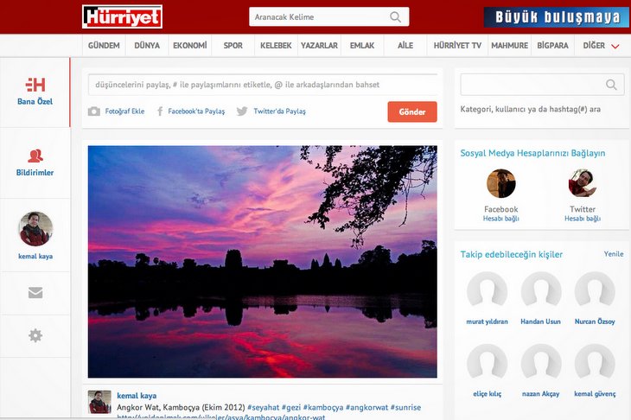Viewport: 631px width, 420px height.
Task: Click the Fotoğraf Ekle camera icon
Action: click(x=94, y=111)
